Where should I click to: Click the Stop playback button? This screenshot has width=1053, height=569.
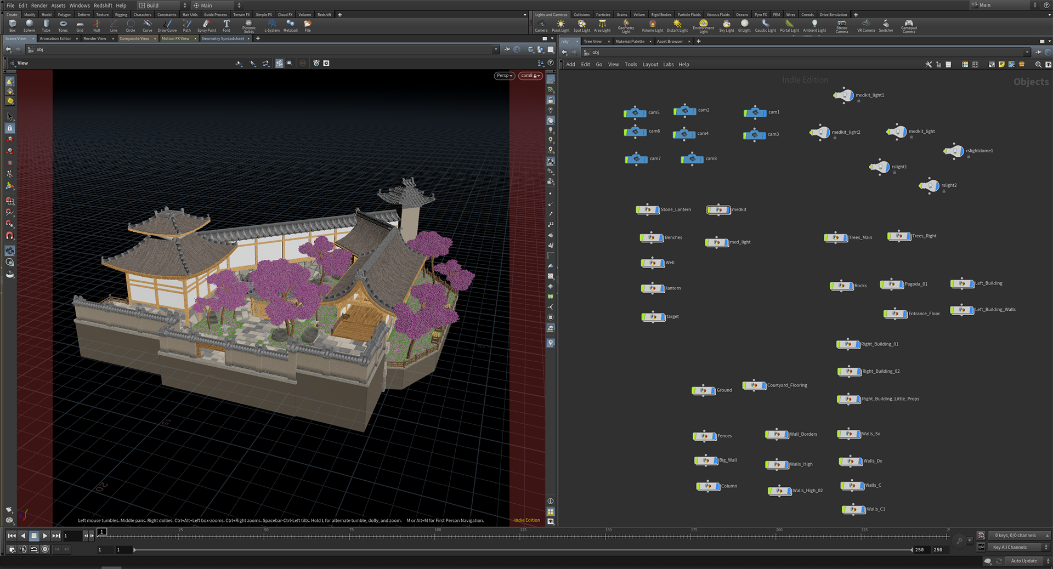pyautogui.click(x=34, y=536)
